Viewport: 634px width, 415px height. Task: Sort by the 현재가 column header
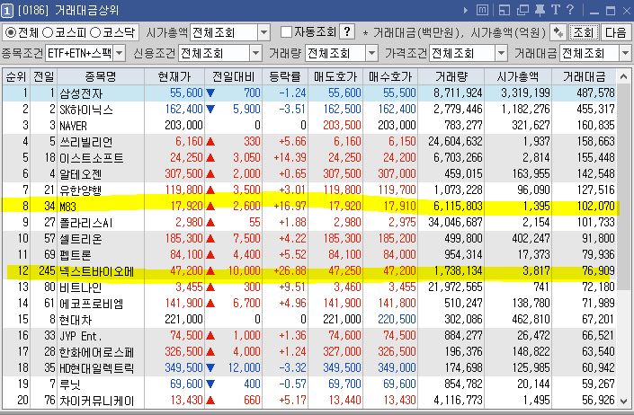coord(174,76)
